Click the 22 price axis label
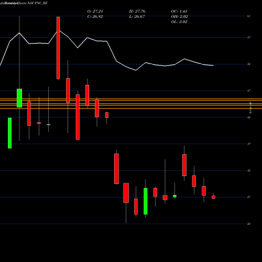 (x=249, y=224)
